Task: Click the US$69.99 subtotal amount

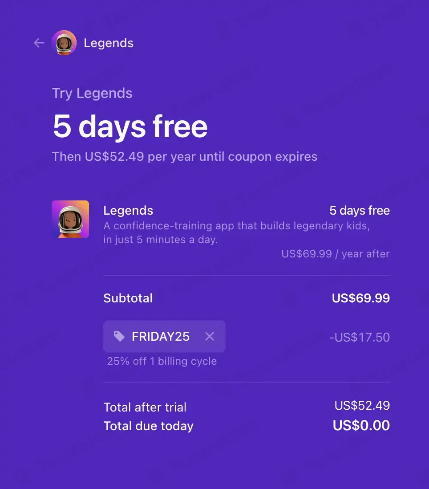Action: point(361,298)
